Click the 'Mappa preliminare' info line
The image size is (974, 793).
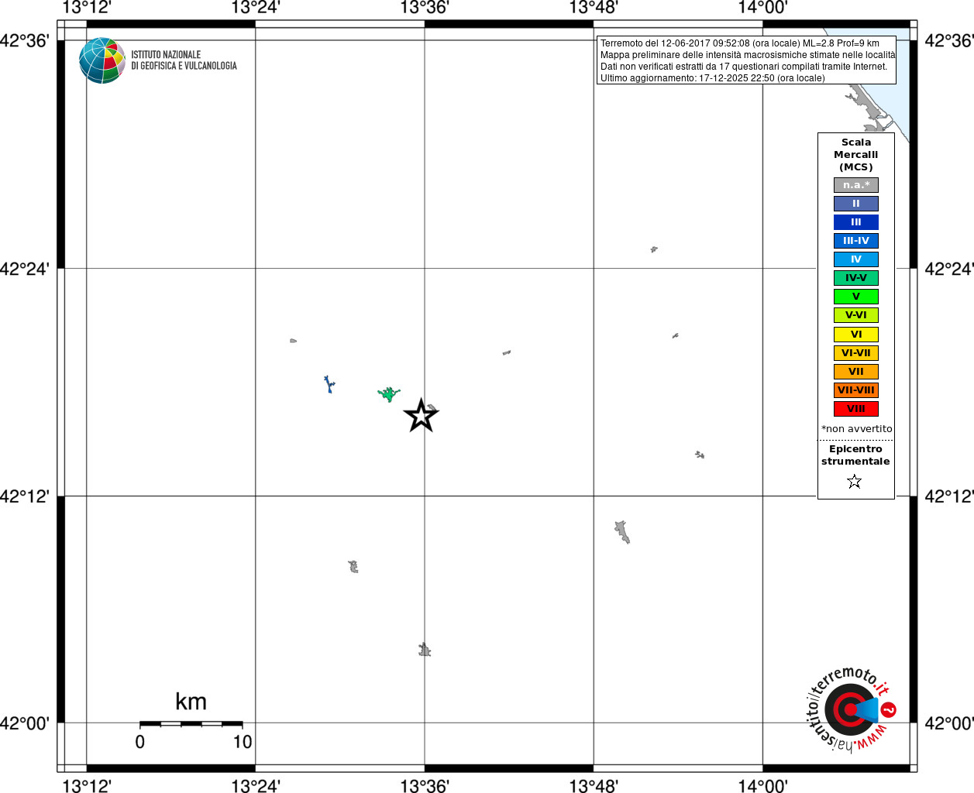tap(748, 55)
